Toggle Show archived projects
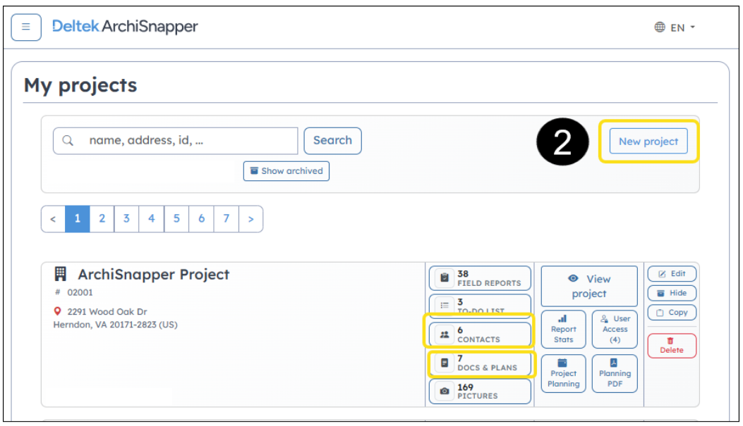This screenshot has height=426, width=743. [286, 170]
